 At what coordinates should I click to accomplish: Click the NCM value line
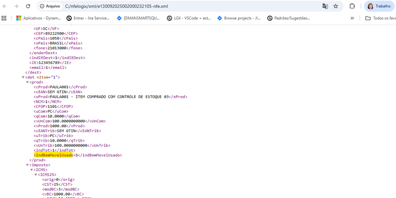pos(46,101)
